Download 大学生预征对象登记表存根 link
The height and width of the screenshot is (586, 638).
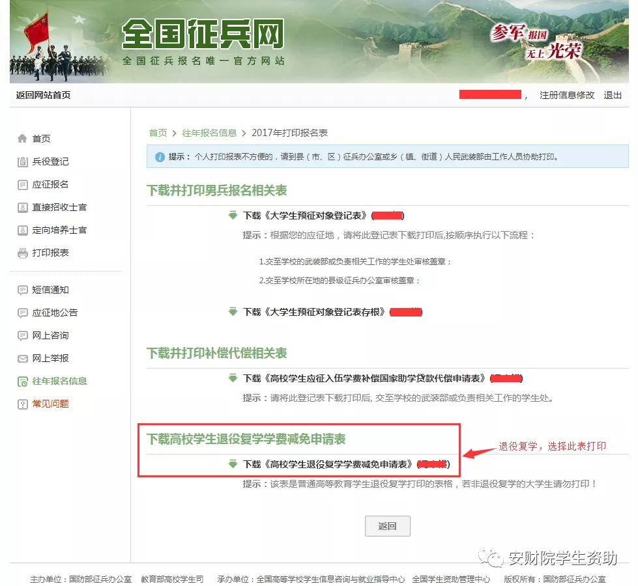pos(315,312)
